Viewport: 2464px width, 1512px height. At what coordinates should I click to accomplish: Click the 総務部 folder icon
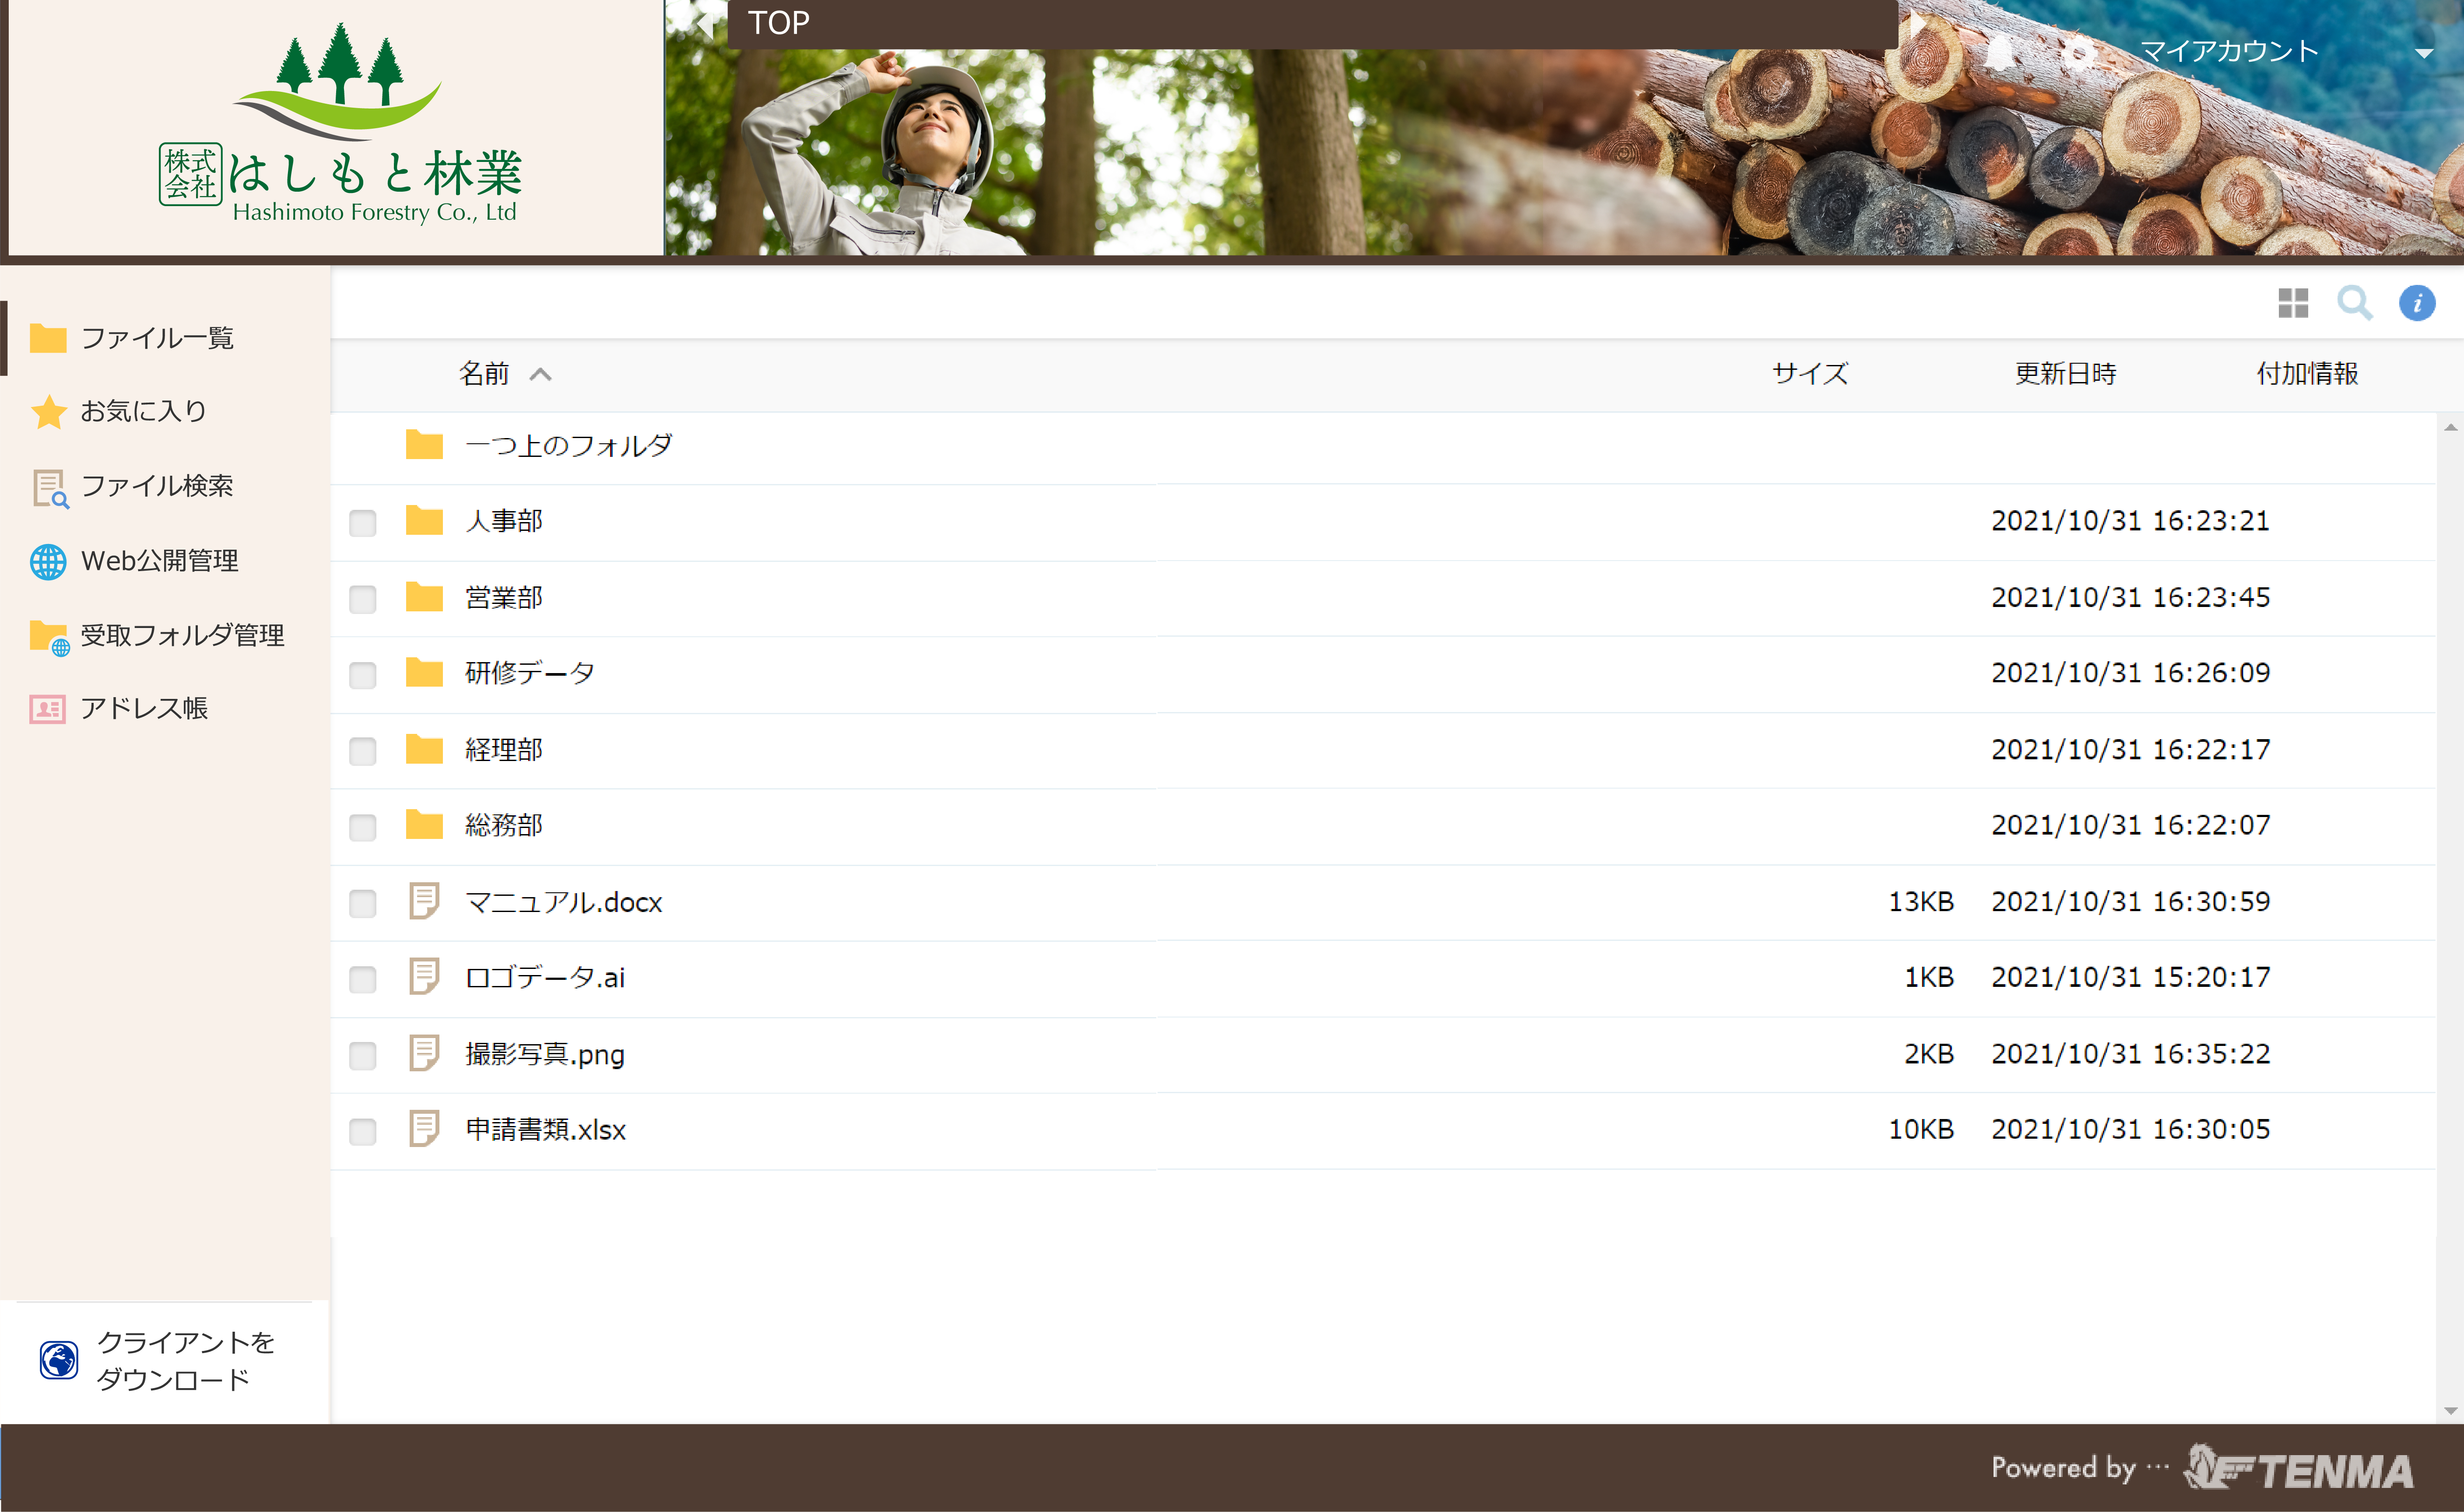(x=424, y=824)
